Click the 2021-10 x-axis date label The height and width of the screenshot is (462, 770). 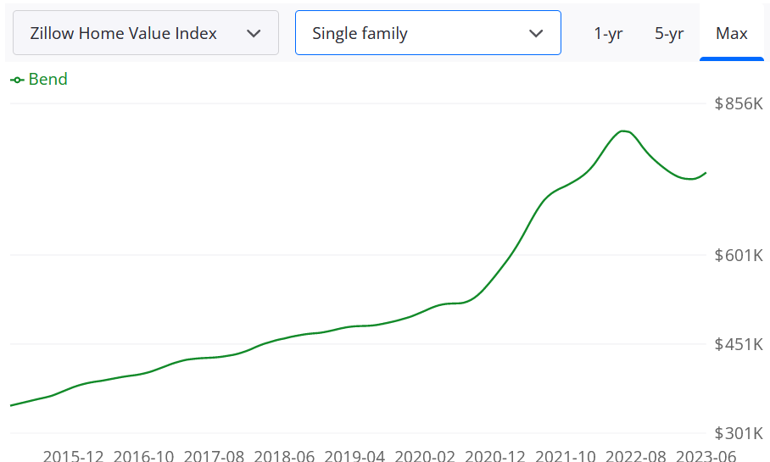tap(566, 456)
